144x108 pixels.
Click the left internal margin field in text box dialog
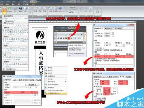(x=105, y=82)
